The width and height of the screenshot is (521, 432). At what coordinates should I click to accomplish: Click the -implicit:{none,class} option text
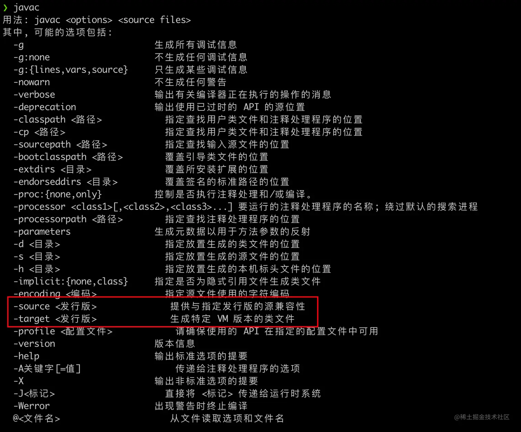point(71,282)
